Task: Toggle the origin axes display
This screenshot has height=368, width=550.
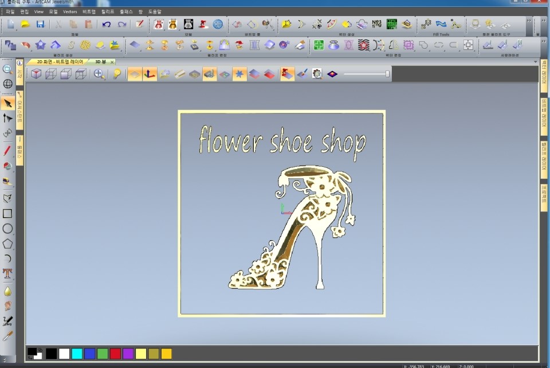Action: pos(150,74)
